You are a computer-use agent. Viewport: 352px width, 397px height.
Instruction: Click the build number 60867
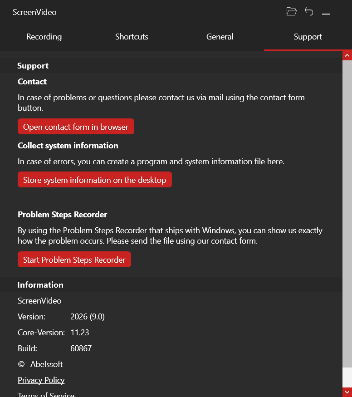coord(81,348)
